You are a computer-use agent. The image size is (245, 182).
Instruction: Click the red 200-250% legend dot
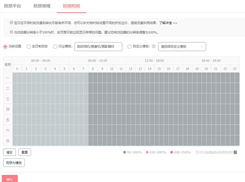point(172,152)
